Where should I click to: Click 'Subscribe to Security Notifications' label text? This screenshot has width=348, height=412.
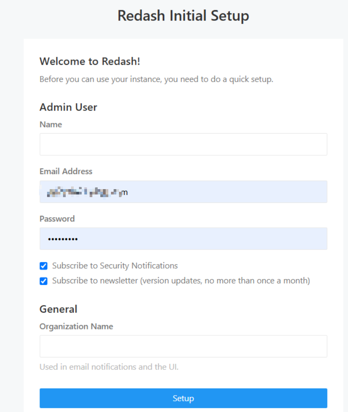tap(115, 265)
